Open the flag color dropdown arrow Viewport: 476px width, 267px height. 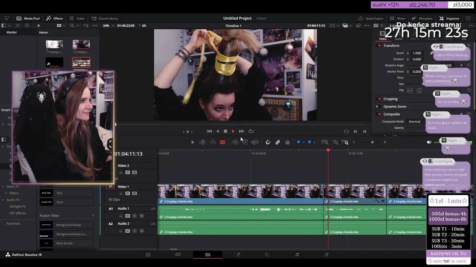303,142
